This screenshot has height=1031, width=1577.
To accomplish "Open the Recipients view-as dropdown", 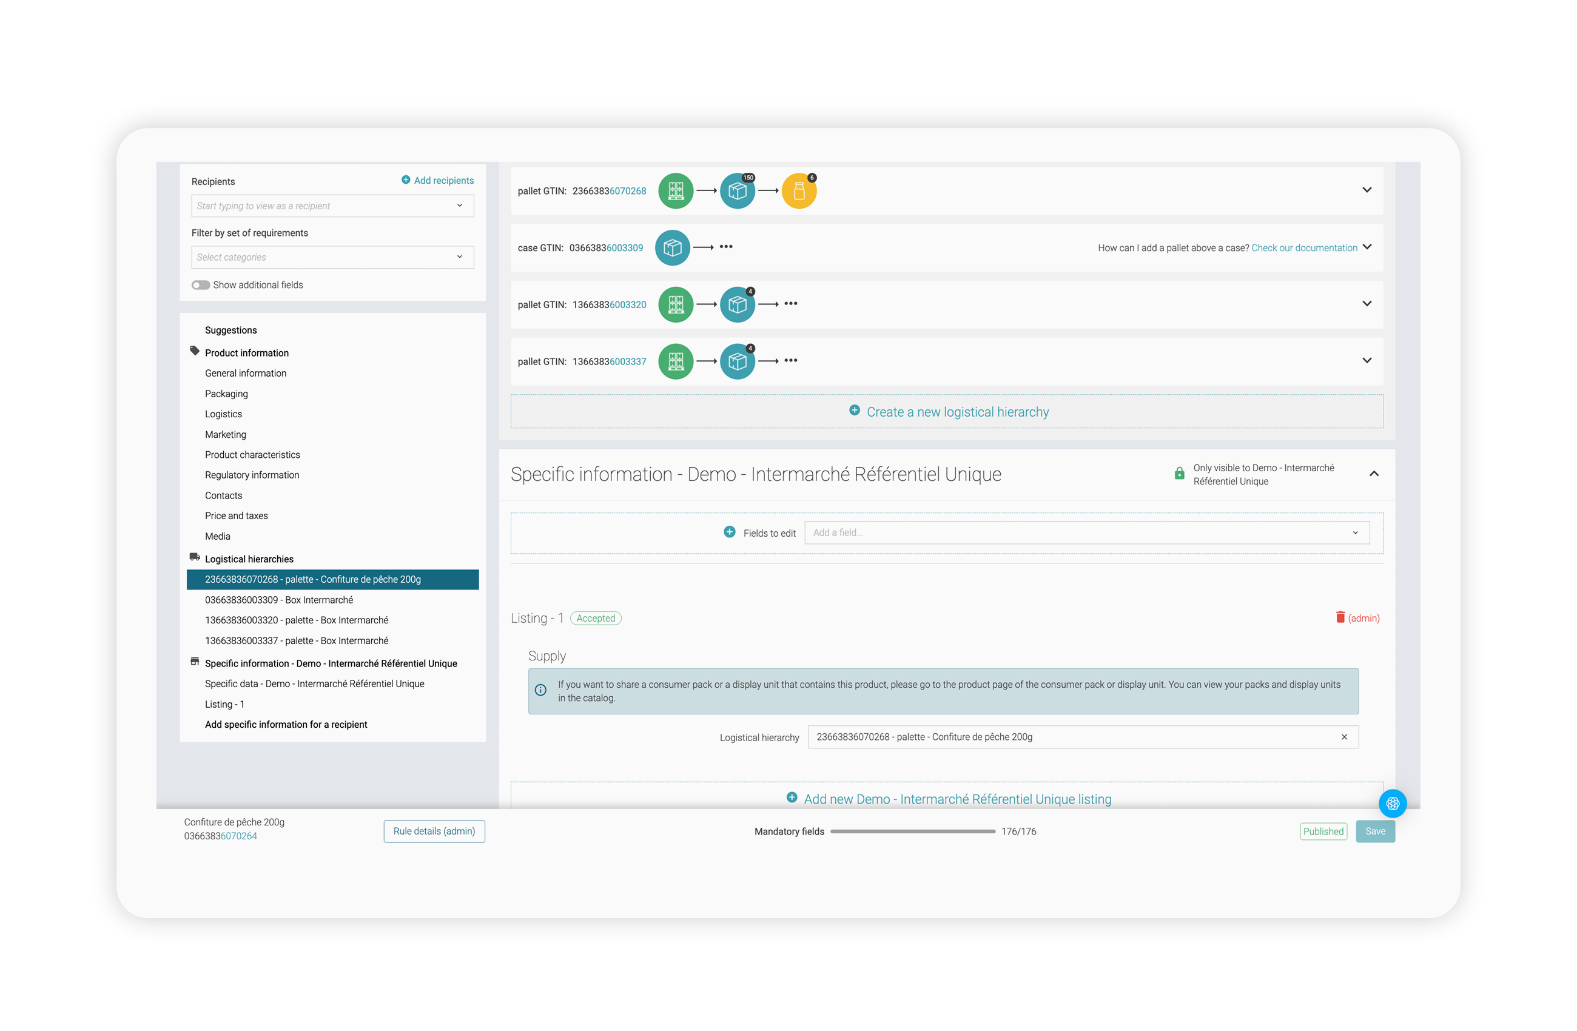I will (x=332, y=206).
